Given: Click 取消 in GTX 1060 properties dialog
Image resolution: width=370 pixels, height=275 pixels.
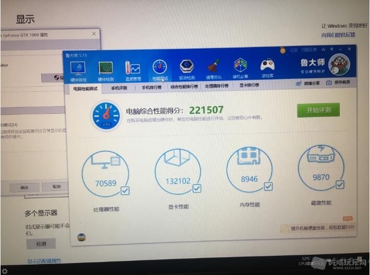Looking at the screenshot, I should tap(55, 187).
